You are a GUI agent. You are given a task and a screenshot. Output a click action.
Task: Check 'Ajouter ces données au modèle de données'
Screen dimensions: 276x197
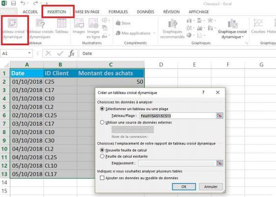click(x=102, y=178)
